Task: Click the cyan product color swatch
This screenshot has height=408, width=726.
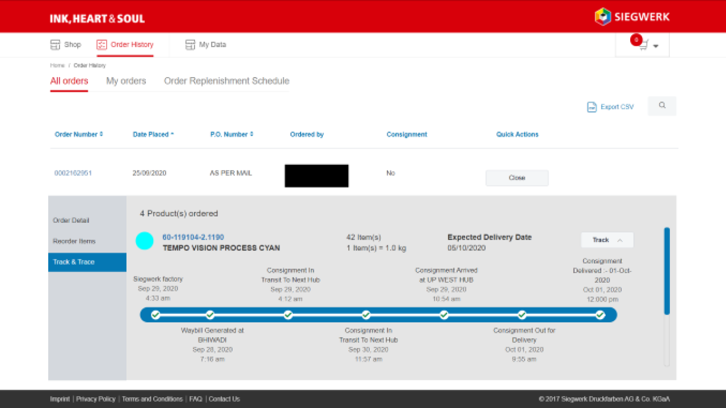Action: click(145, 241)
